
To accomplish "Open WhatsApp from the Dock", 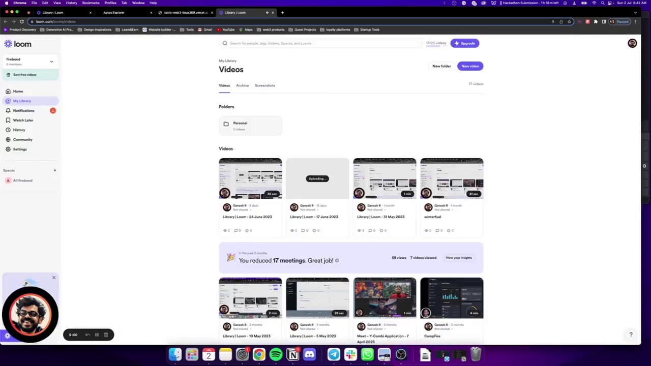I will tap(367, 354).
